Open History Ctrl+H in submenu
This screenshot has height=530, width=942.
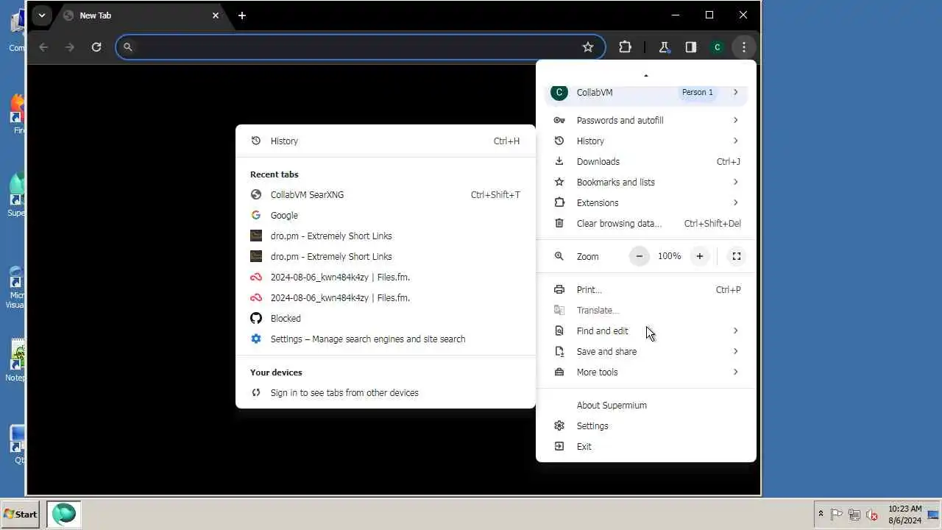[x=386, y=141]
